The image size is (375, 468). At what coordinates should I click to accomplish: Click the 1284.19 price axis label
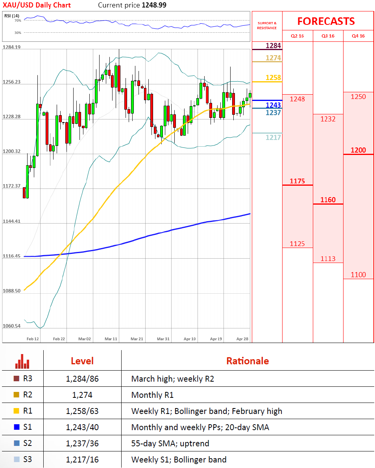coord(12,47)
